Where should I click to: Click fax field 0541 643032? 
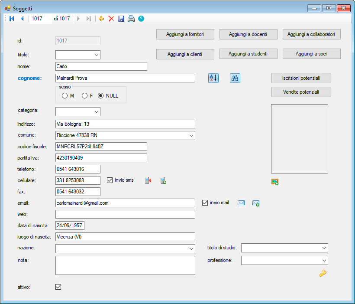[x=78, y=192]
